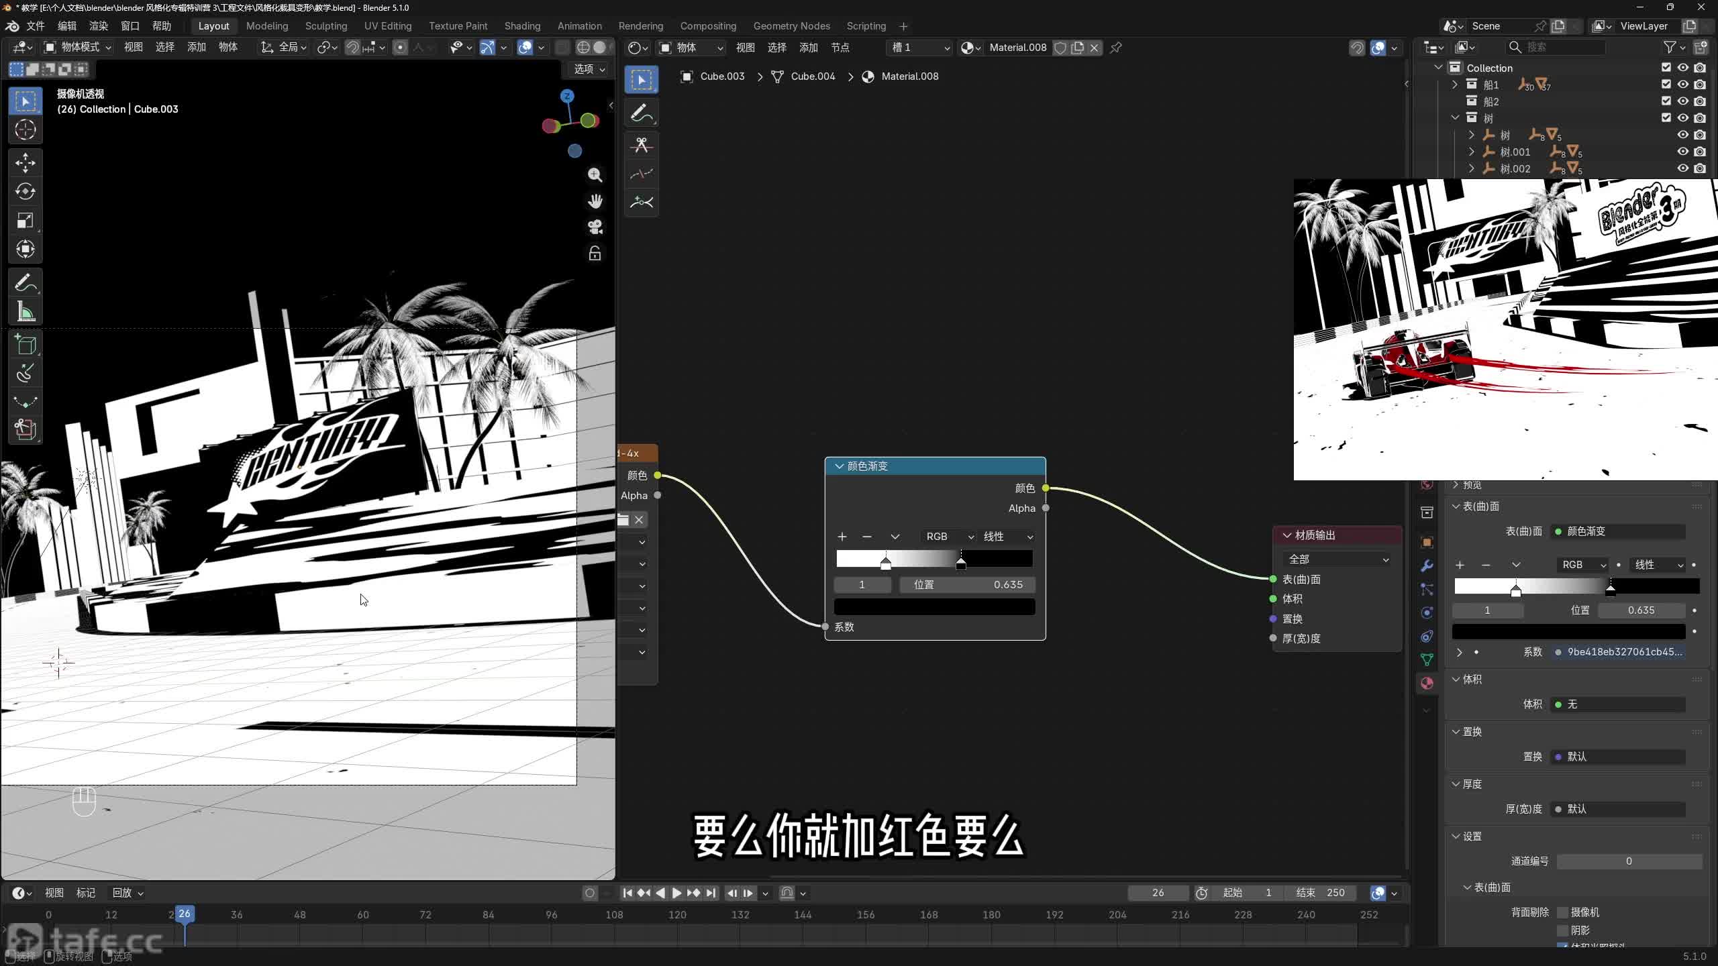The width and height of the screenshot is (1718, 966).
Task: Open the RGB color mode dropdown in node
Action: coord(948,537)
